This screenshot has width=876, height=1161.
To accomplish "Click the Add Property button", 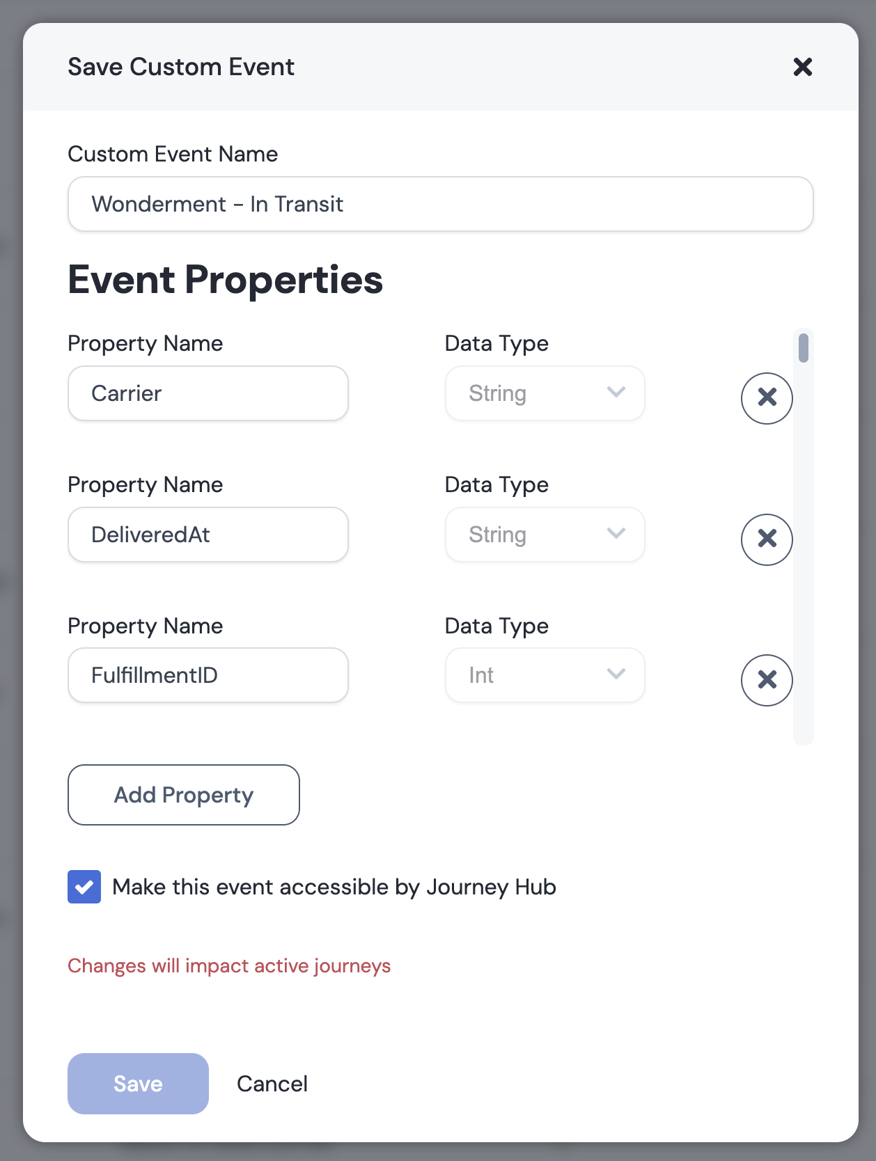I will point(184,795).
